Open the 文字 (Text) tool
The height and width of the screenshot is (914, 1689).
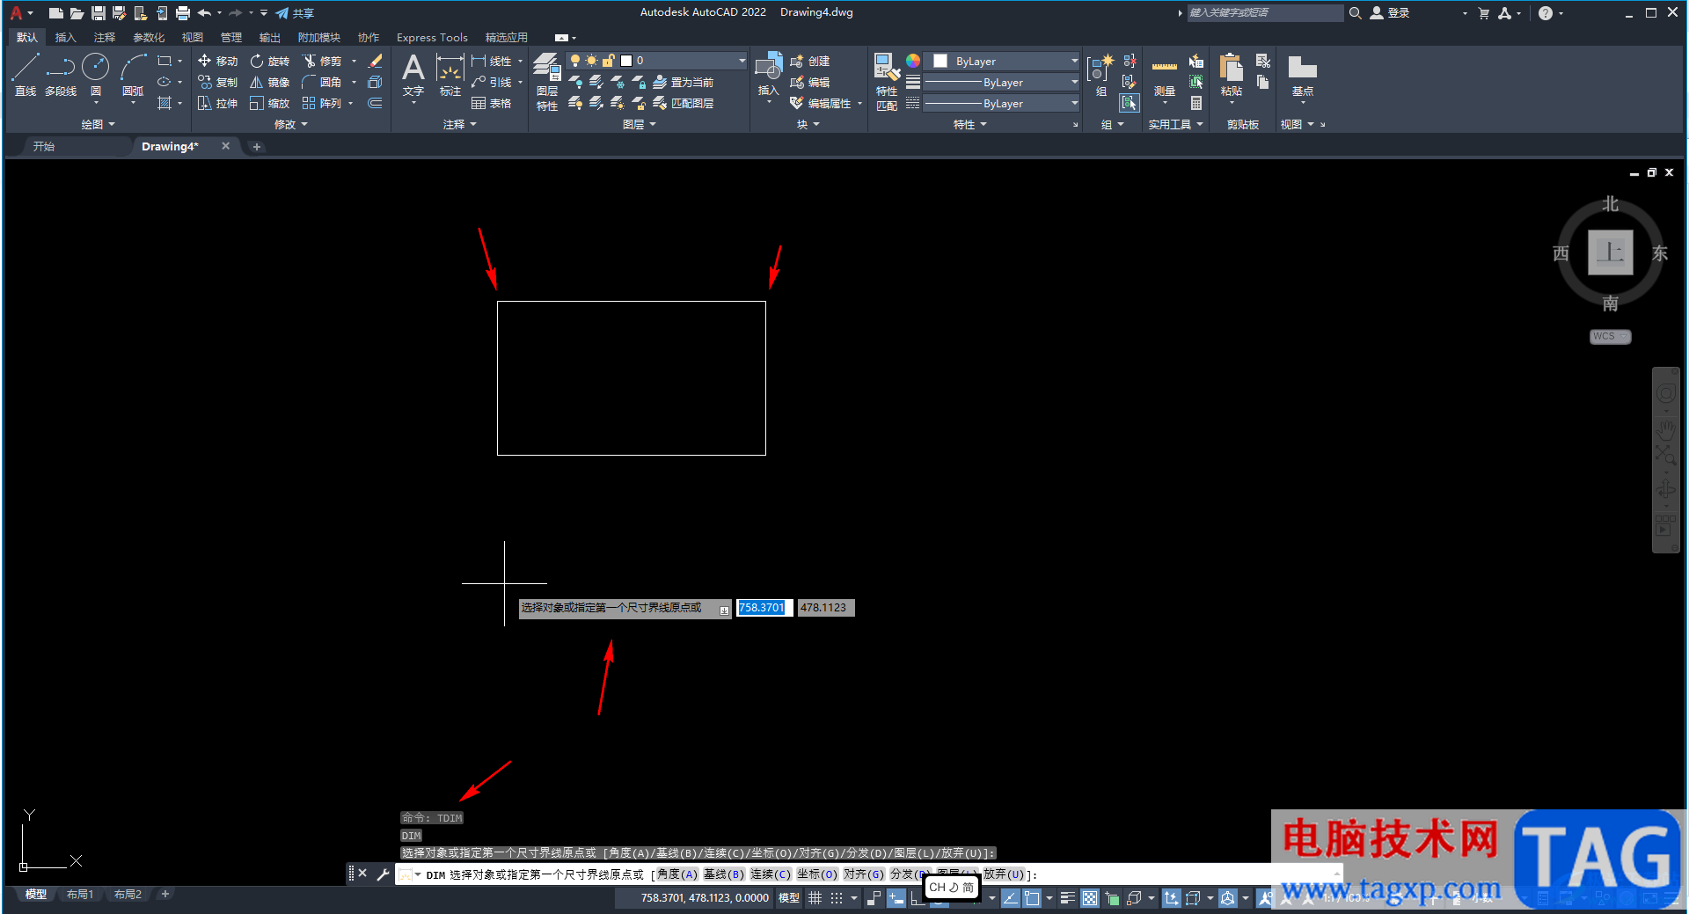coord(413,75)
